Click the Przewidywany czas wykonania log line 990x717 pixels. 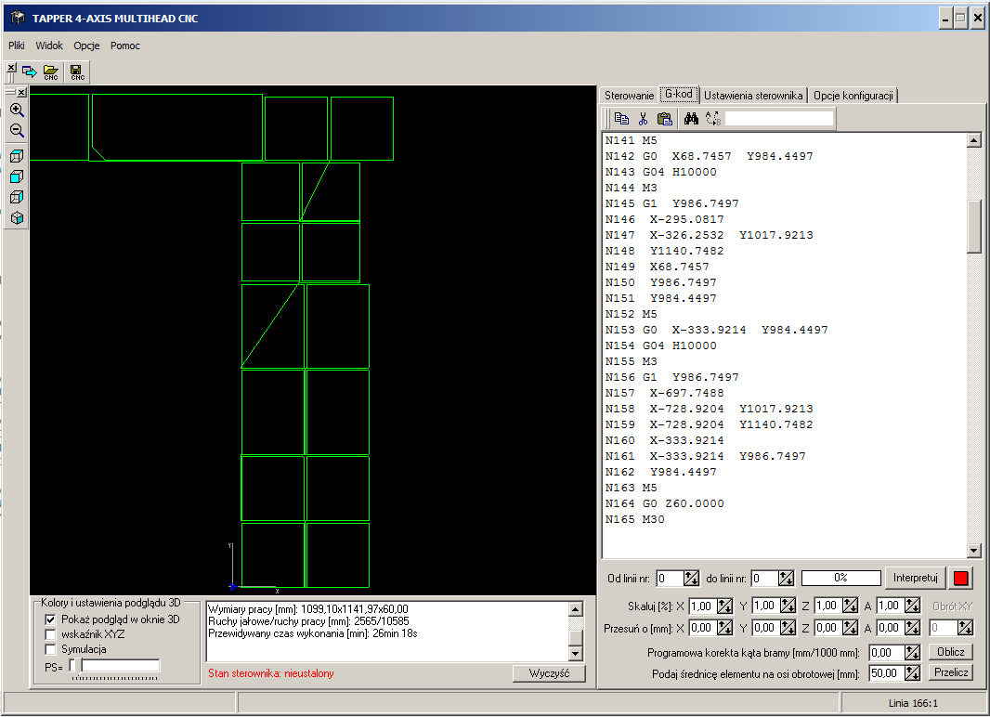point(313,633)
